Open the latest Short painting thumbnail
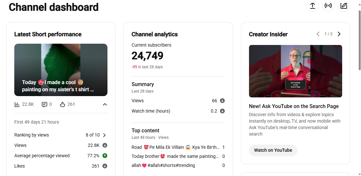Viewport: 361px width, 176px height. coord(61,70)
